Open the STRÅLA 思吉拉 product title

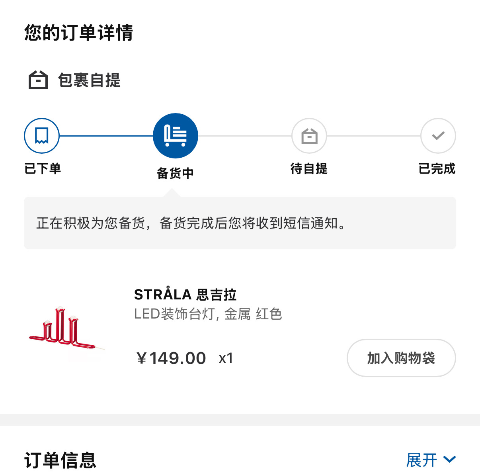185,295
